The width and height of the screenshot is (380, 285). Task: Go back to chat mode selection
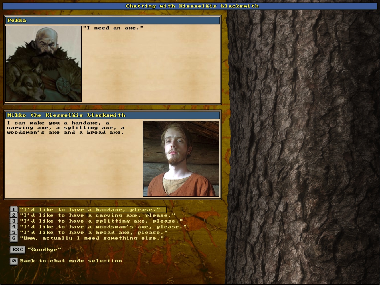[x=71, y=261]
